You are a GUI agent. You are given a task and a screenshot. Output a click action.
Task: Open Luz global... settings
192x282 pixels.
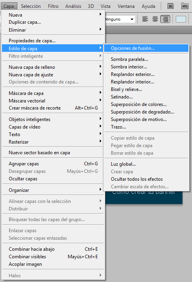[x=146, y=164]
